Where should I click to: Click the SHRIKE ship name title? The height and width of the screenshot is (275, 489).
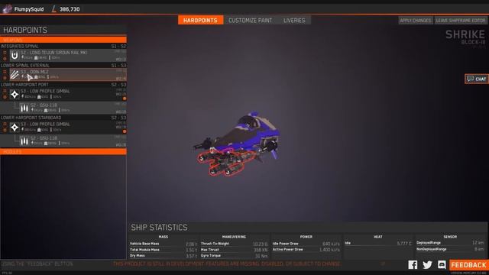tap(465, 34)
